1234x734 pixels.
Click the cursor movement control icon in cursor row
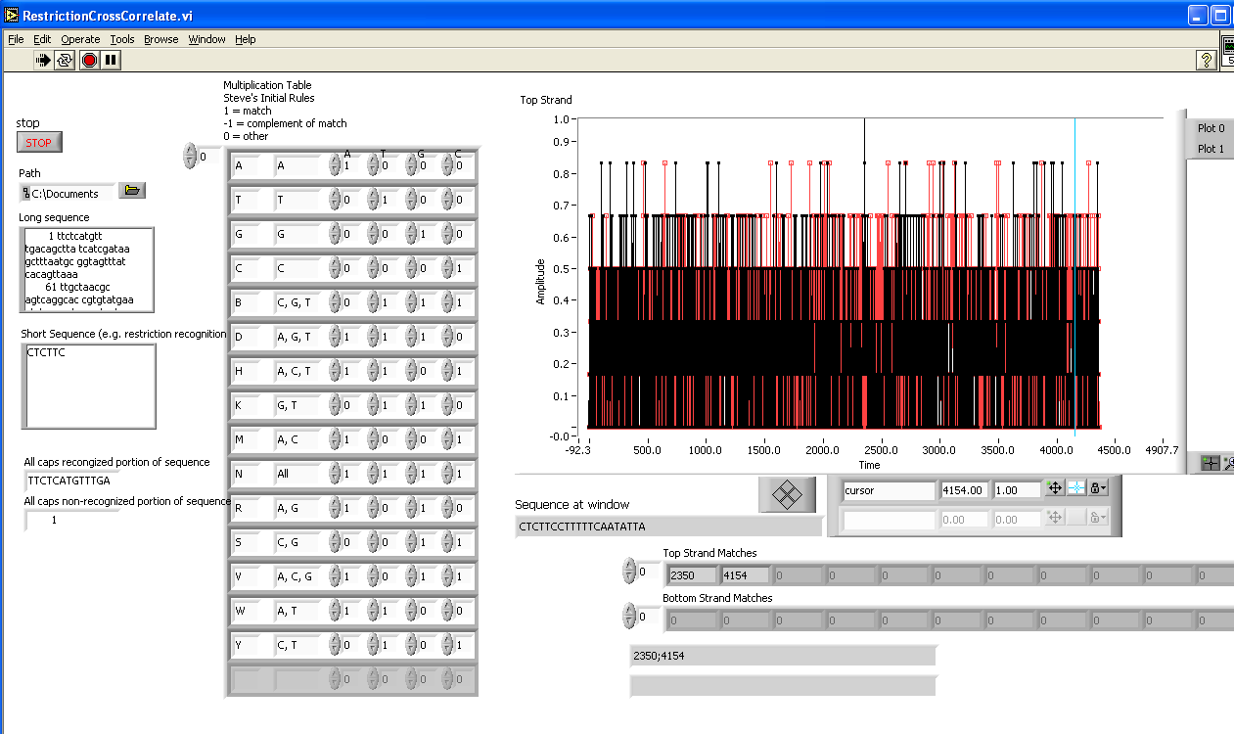tap(1055, 488)
